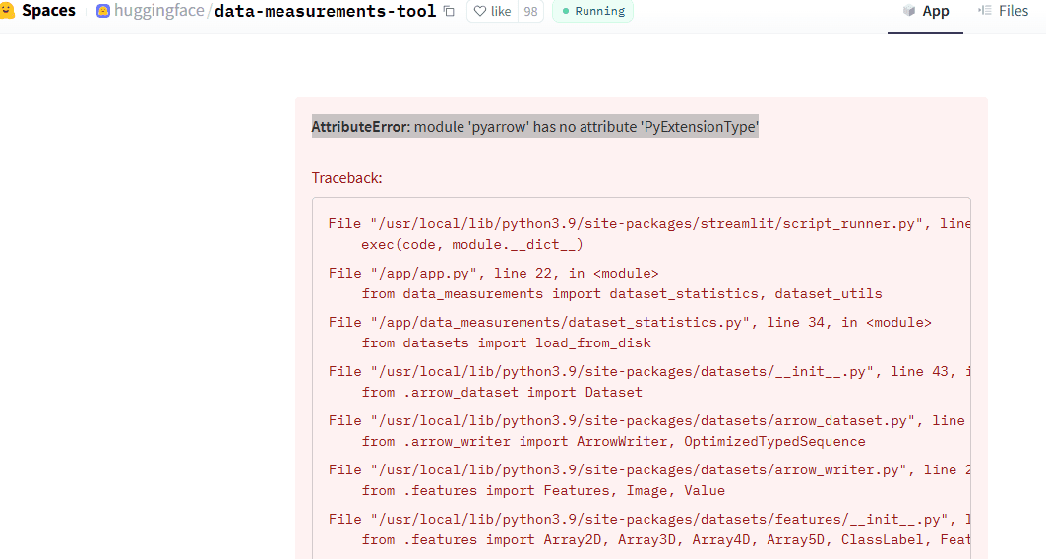
Task: Click the Hugging Face Spaces logo emoji
Action: pos(7,11)
